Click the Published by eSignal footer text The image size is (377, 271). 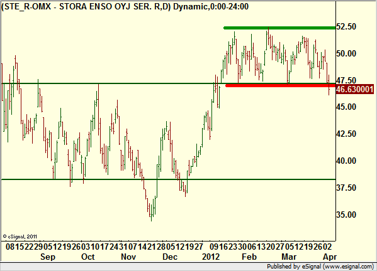(320, 267)
